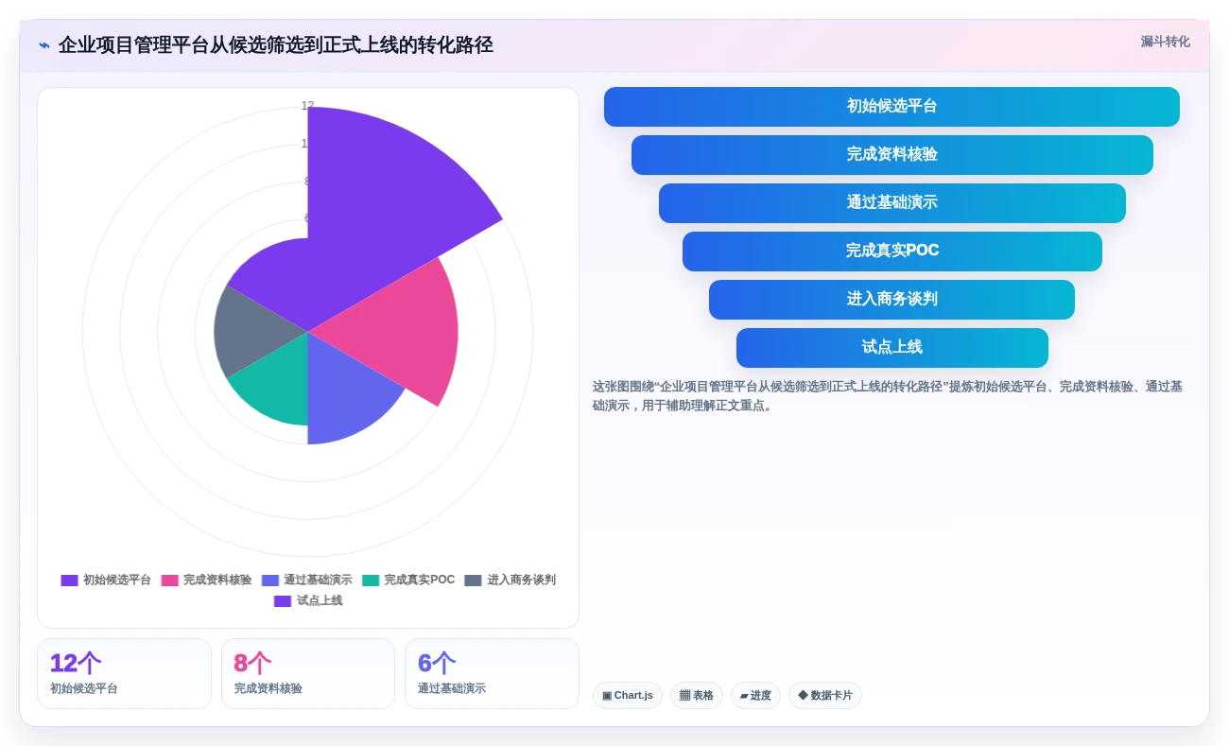Toggle the 完成资料核验 legend swatch
The height and width of the screenshot is (746, 1229).
pos(169,581)
